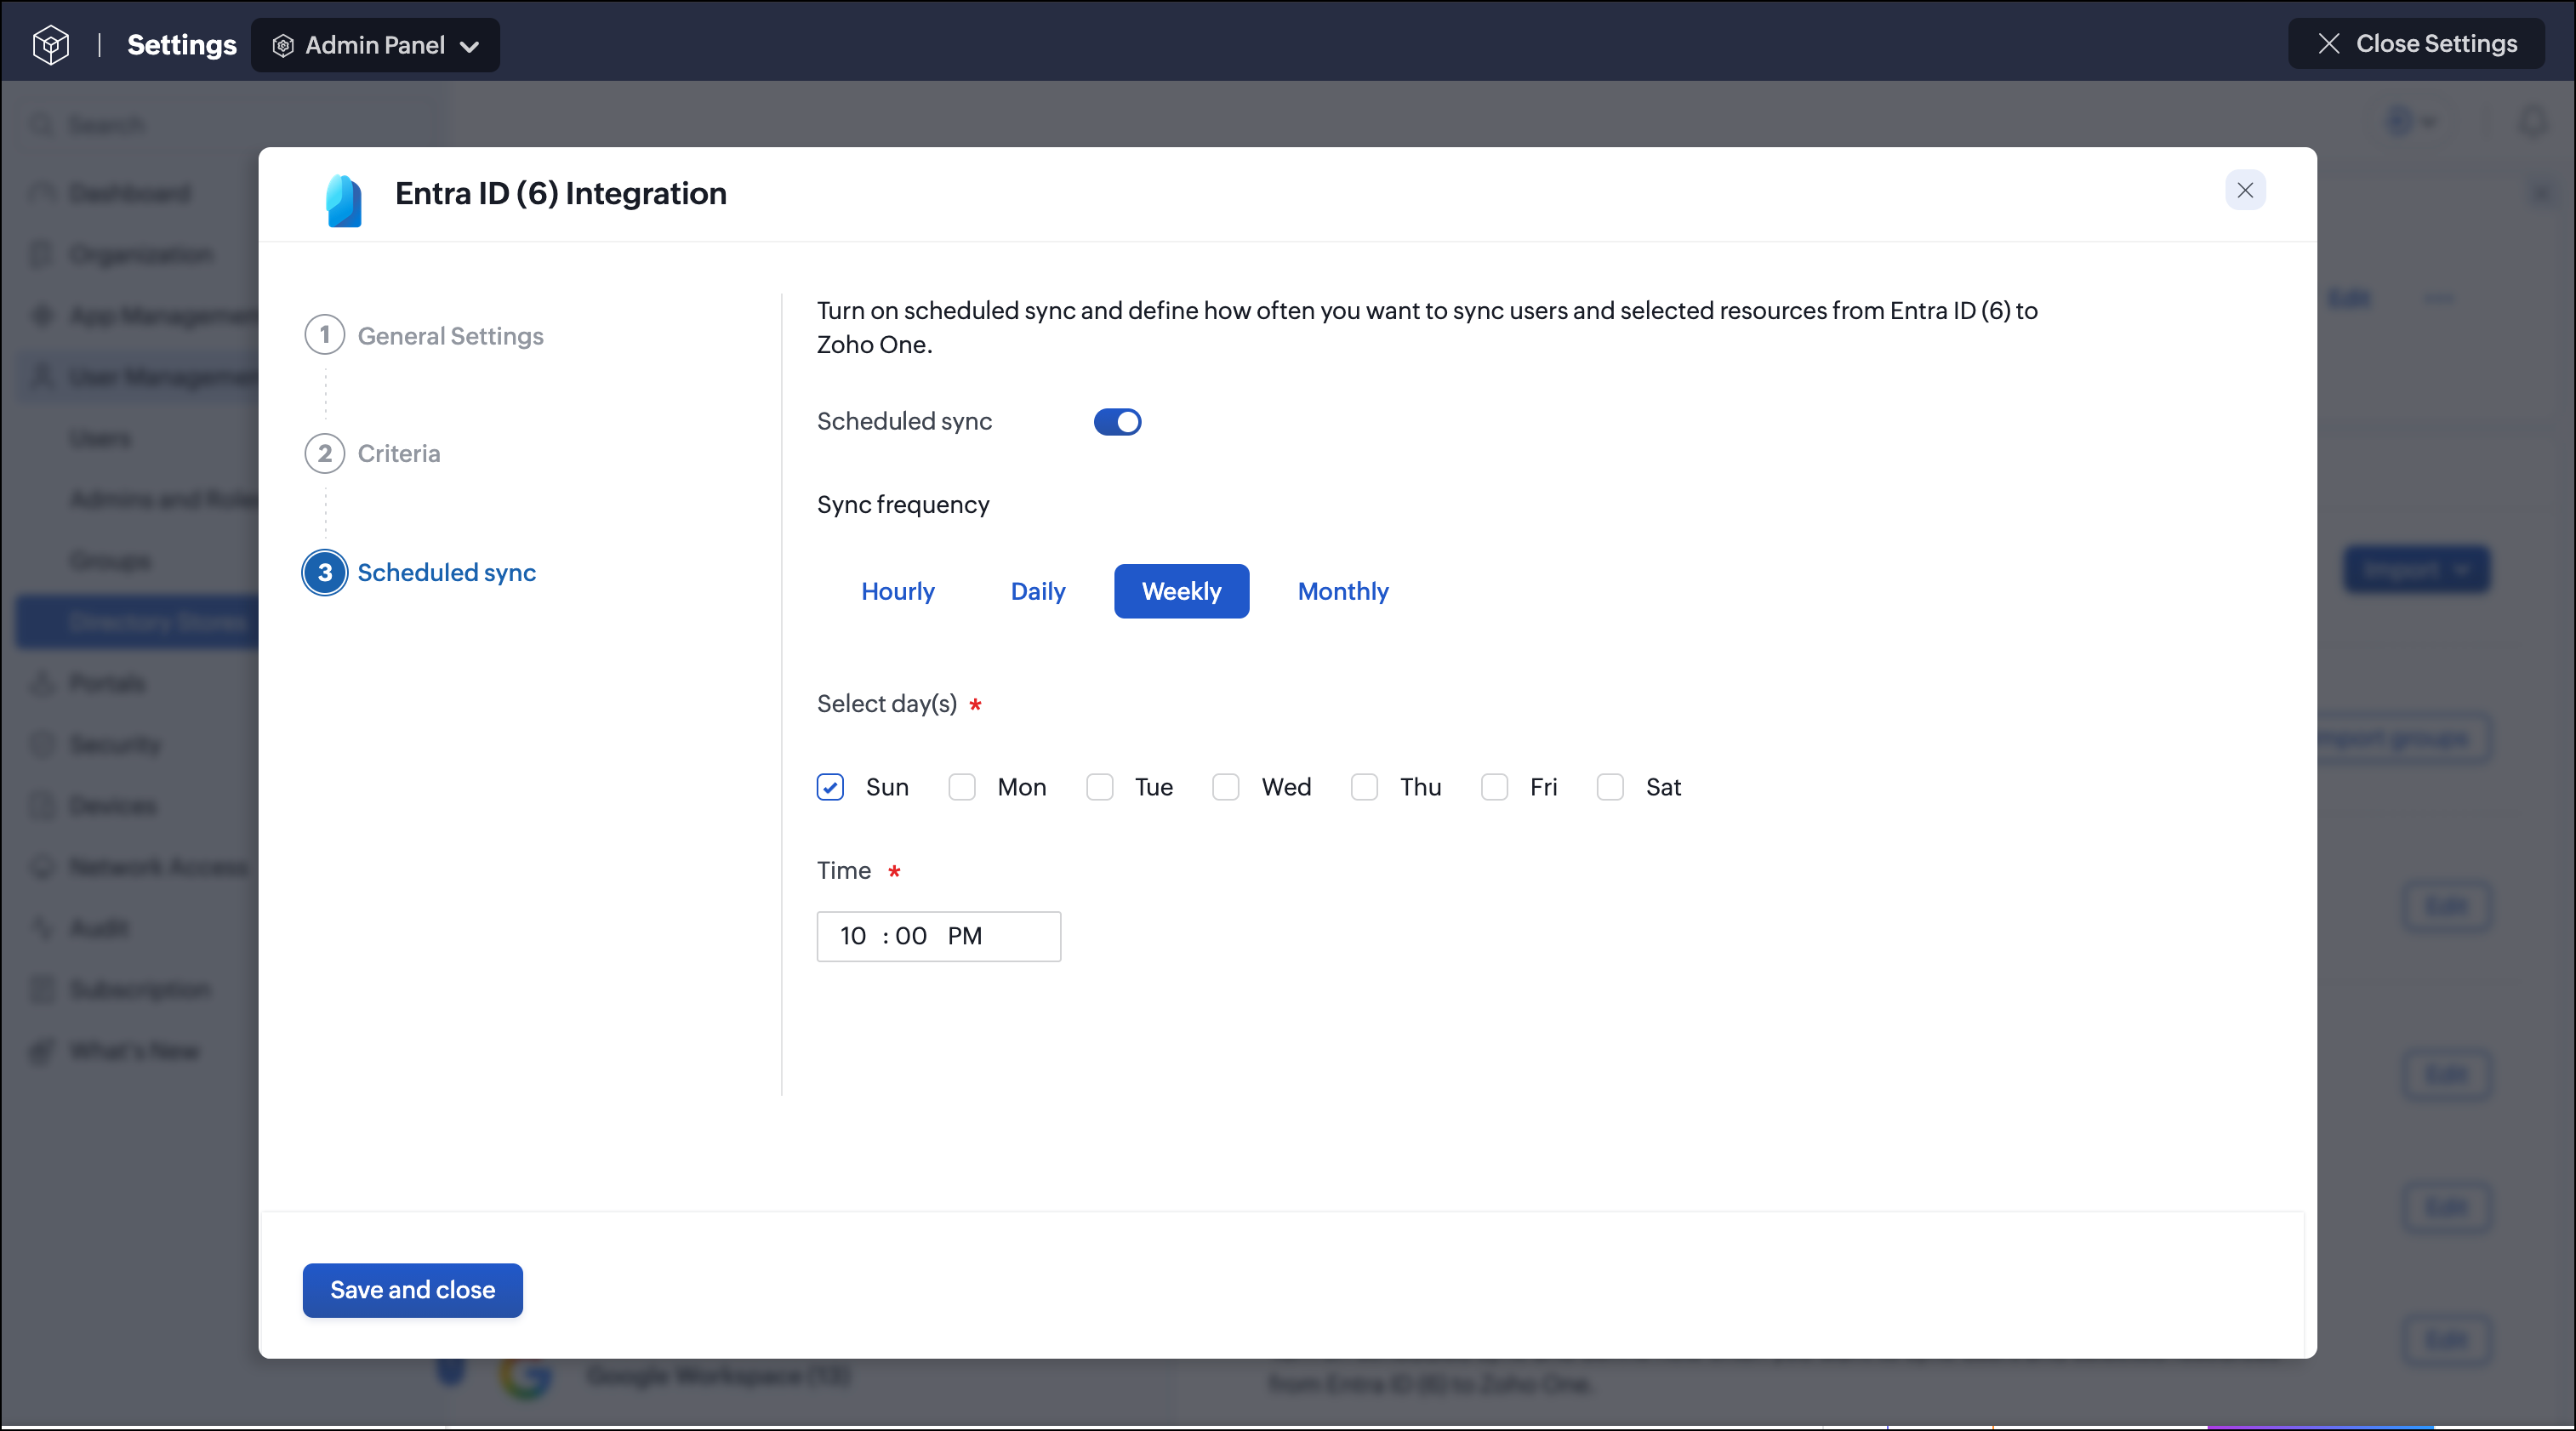
Task: Click Save and close
Action: 413,1290
